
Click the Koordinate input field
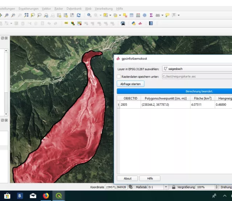[x=116, y=187]
